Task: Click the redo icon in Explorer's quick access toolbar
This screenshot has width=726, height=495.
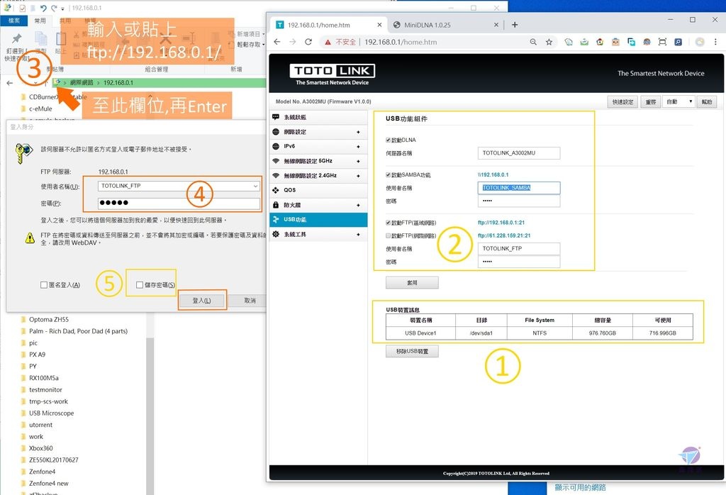Action: click(54, 8)
